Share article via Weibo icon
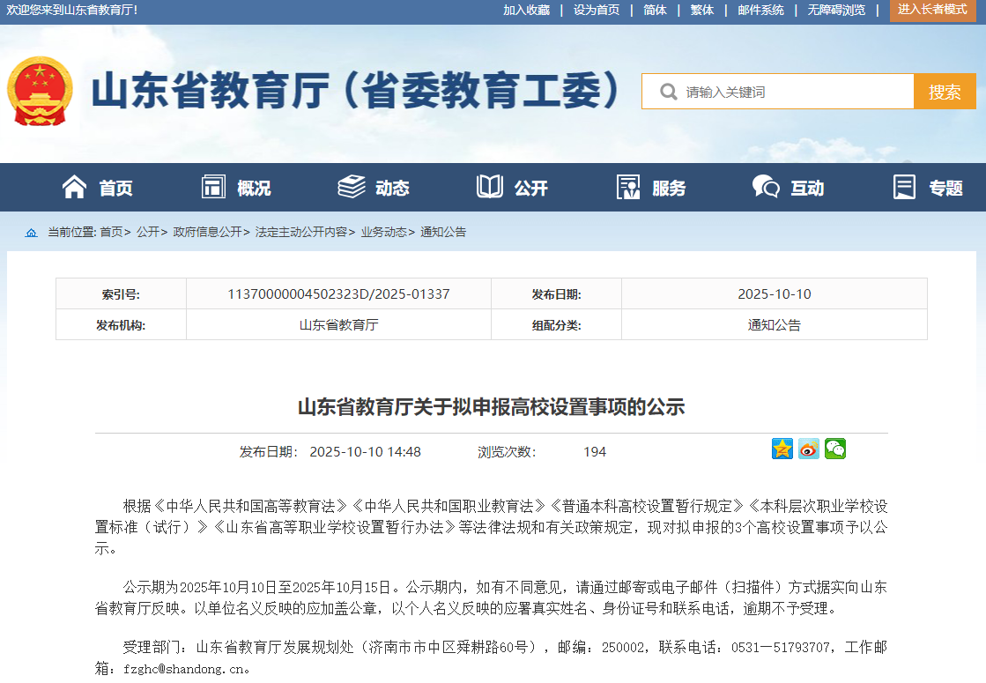 (809, 449)
